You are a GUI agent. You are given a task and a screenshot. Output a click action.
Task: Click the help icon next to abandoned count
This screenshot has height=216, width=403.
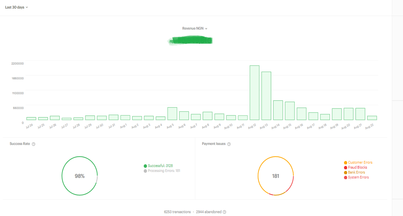click(224, 212)
